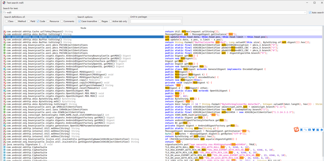324x161 pixels.
Task: Click the magnifier icon in search field
Action: [4, 13]
